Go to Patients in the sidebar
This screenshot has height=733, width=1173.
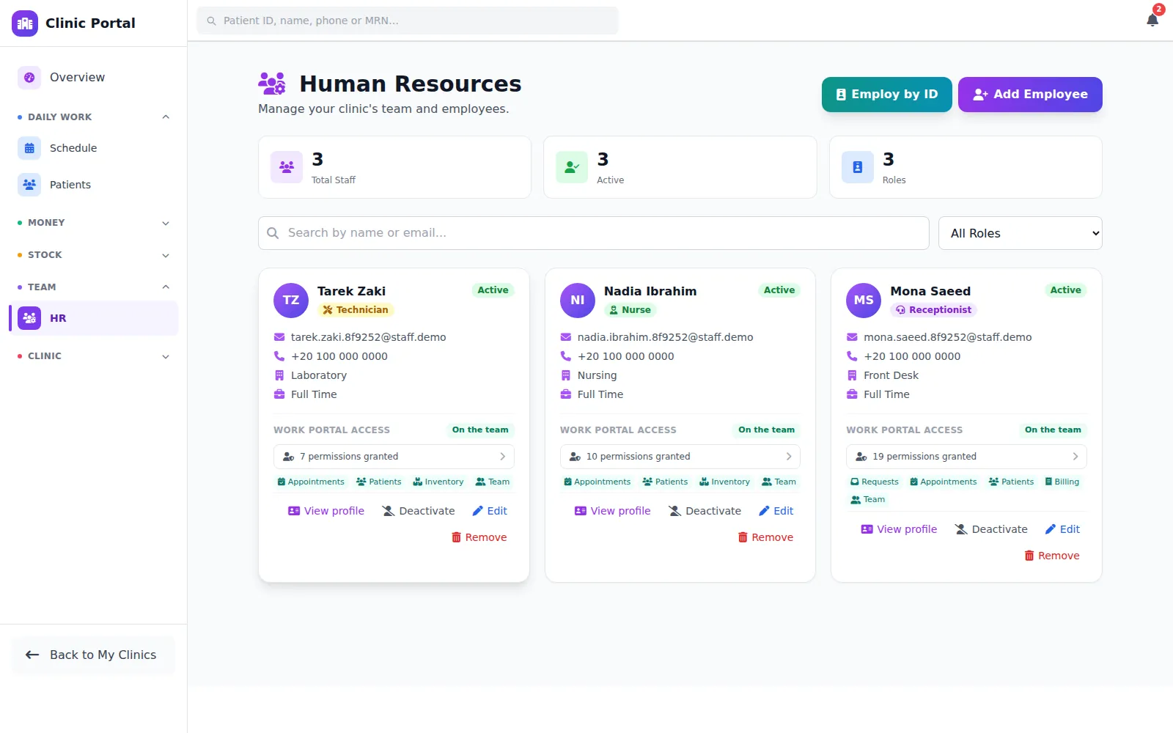click(94, 185)
